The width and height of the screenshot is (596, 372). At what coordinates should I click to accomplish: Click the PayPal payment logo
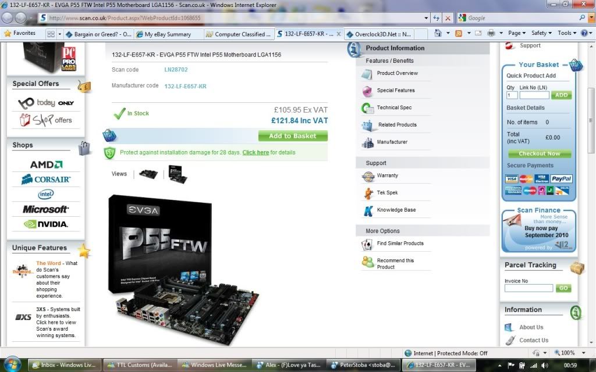(562, 179)
